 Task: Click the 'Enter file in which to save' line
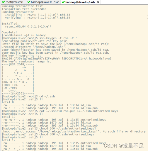pyautogui.click(x=56, y=44)
